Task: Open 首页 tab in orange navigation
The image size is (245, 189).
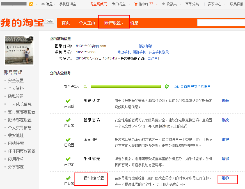Action: pos(66,23)
